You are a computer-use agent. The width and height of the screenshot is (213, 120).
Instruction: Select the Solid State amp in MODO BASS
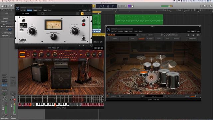point(28,55)
